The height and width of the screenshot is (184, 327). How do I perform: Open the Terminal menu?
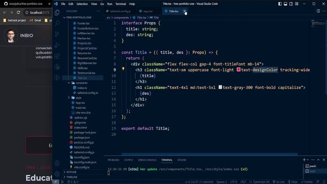(x=121, y=4)
